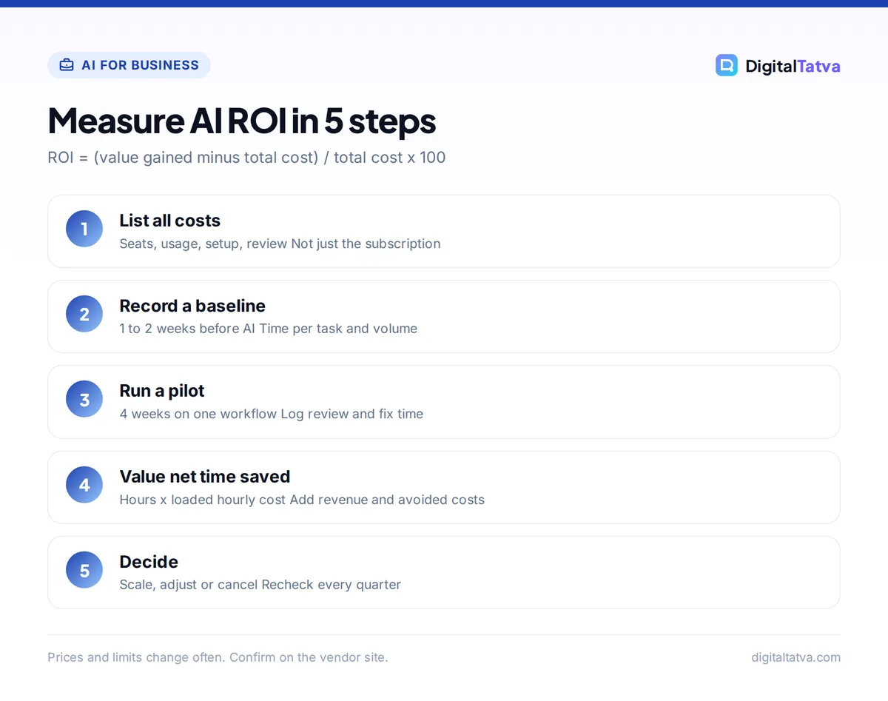Screen dimensions: 888x701
Task: Click the text 'Scale, adjust or cancel Recheck every quarter'
Action: pos(260,585)
